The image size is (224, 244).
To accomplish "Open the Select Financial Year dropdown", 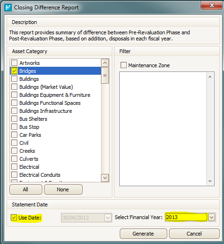I will coord(211,217).
